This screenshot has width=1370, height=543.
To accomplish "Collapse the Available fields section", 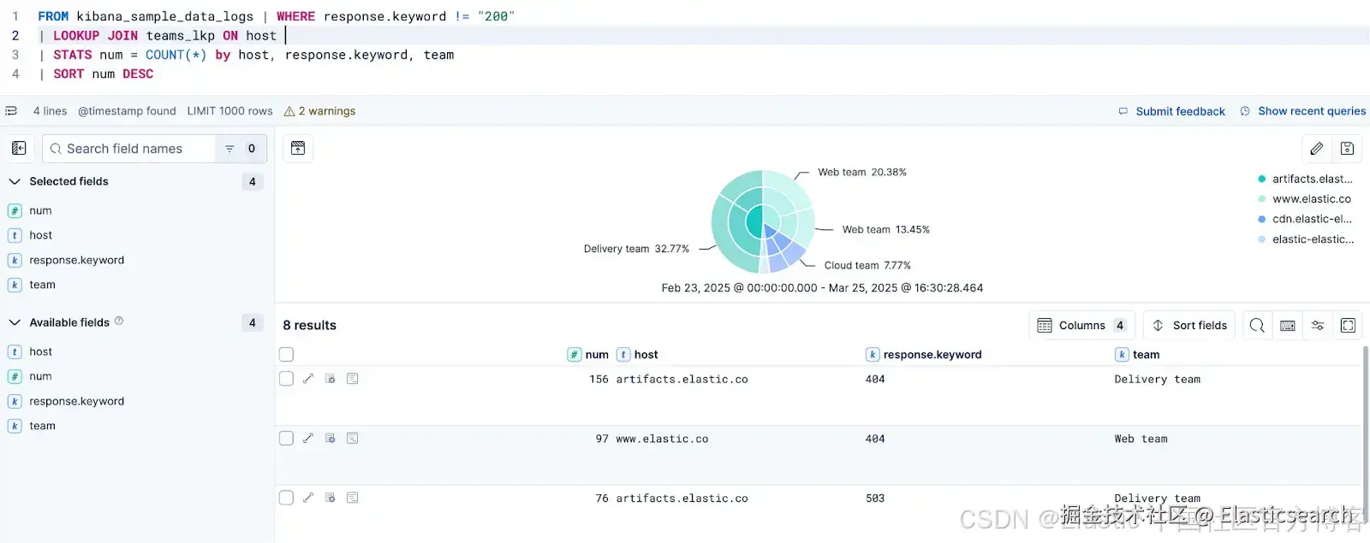I will pyautogui.click(x=15, y=322).
